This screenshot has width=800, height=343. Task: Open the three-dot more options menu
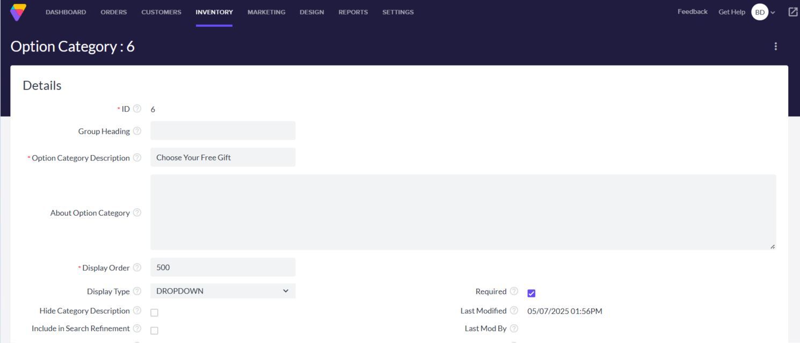click(775, 47)
